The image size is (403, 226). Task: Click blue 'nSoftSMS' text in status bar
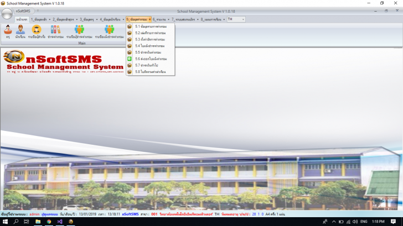coord(130,214)
